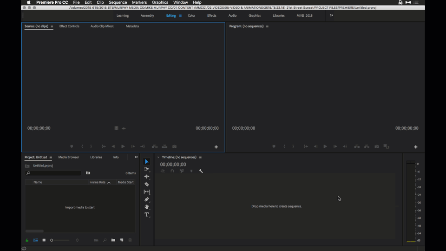446x251 pixels.
Task: Mark Out in the Source monitor
Action: click(x=91, y=146)
